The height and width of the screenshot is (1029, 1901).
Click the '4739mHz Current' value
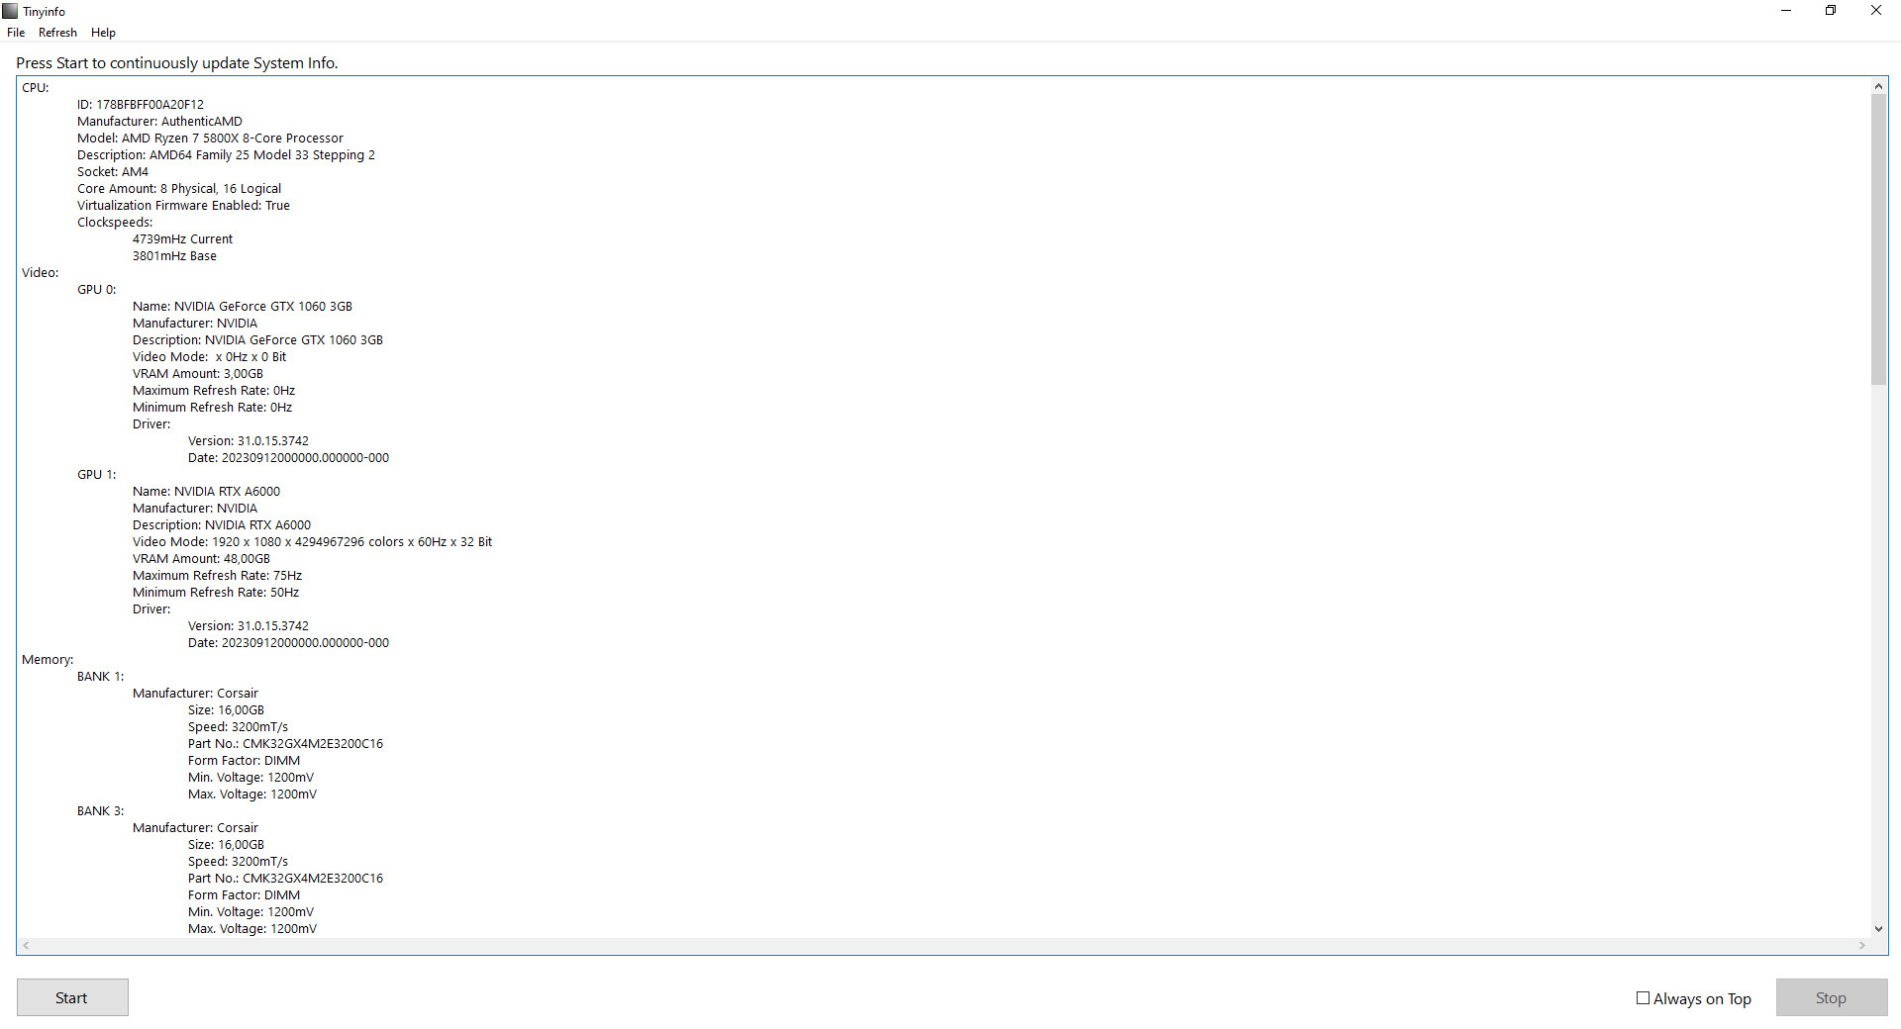pos(182,239)
